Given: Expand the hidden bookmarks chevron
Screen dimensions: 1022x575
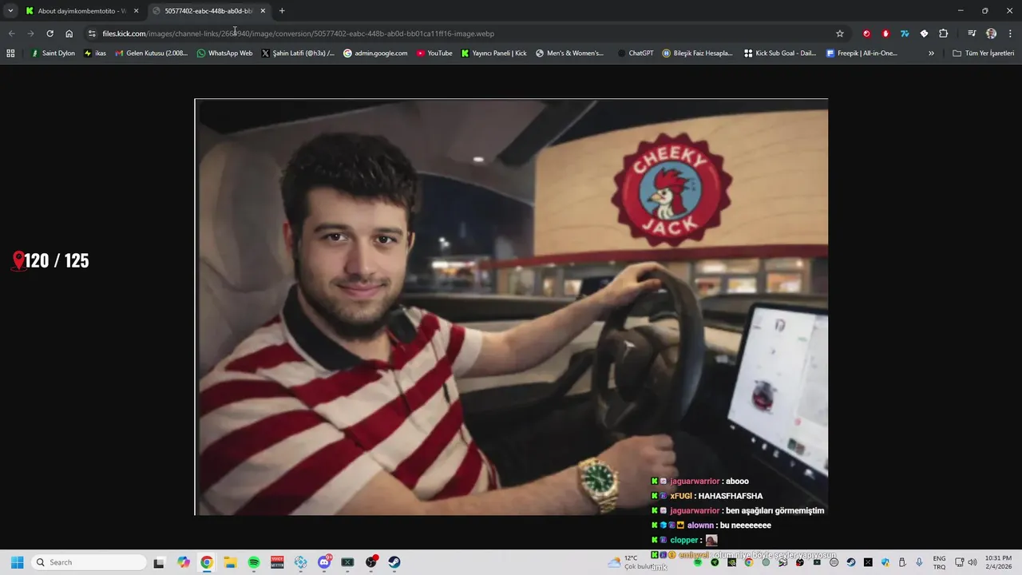Looking at the screenshot, I should click(931, 54).
